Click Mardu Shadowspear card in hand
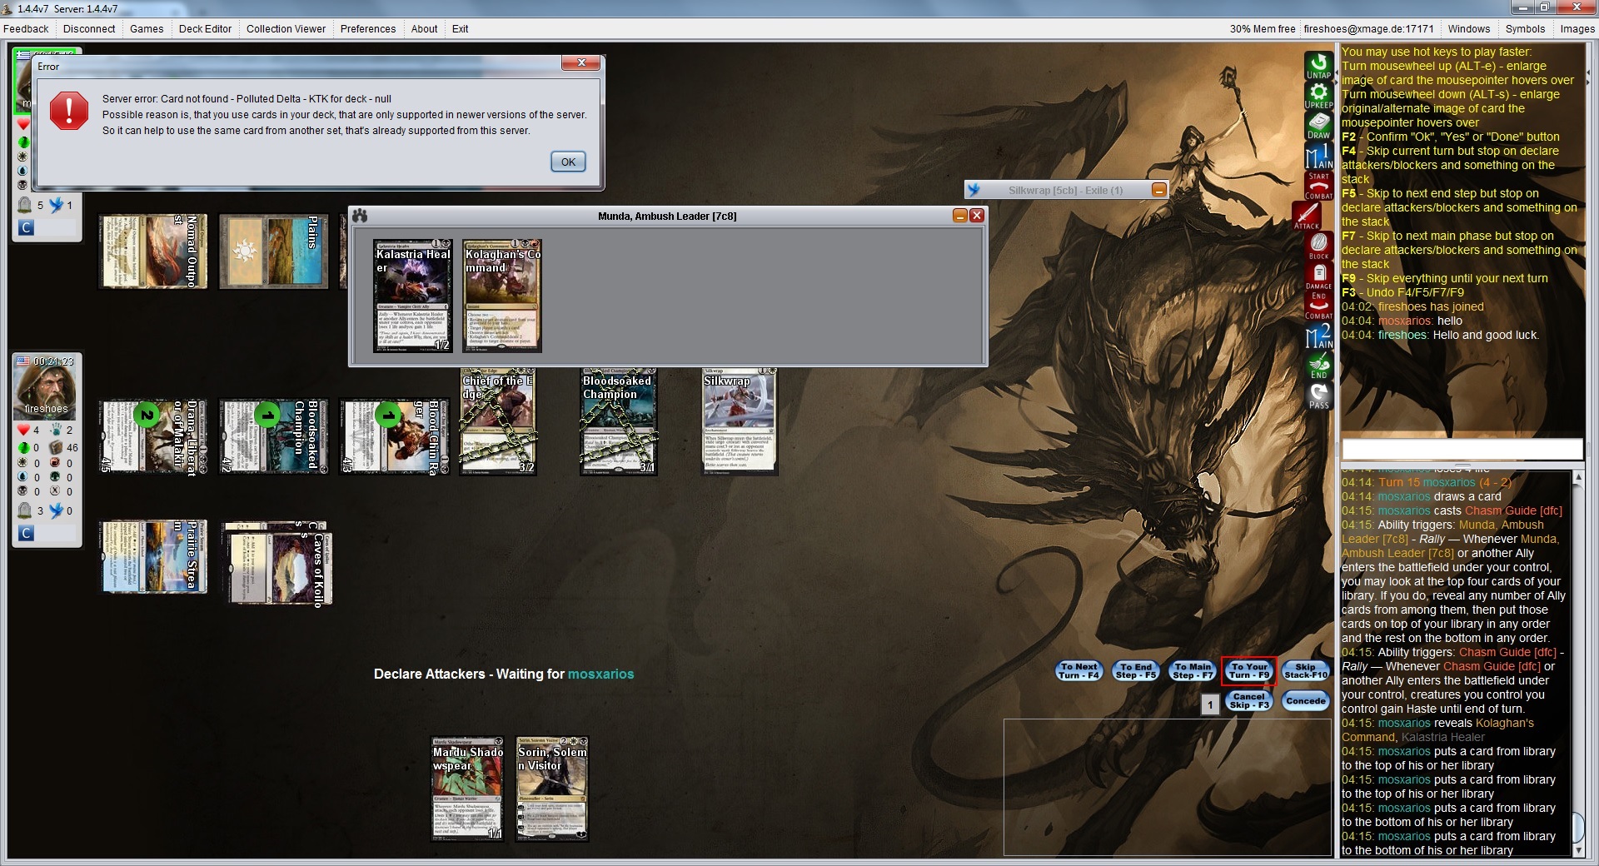The height and width of the screenshot is (866, 1599). tap(467, 789)
